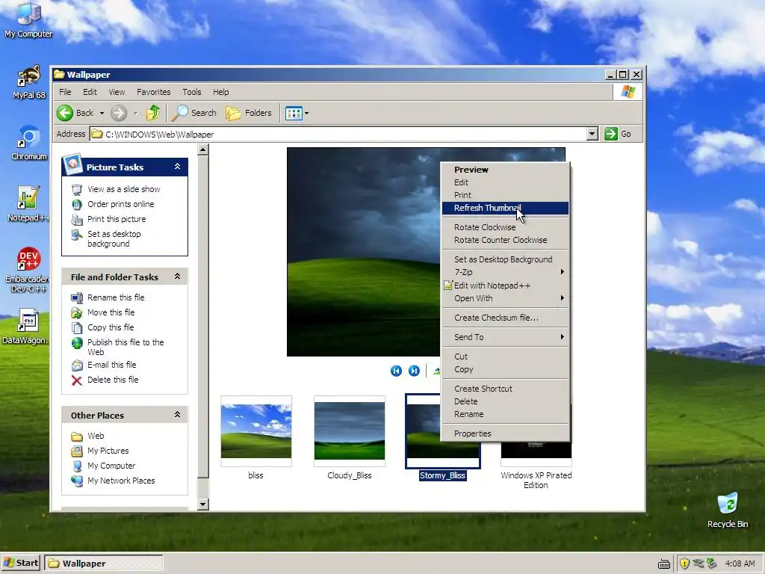The height and width of the screenshot is (574, 765).
Task: Click Move this file
Action: pos(111,312)
